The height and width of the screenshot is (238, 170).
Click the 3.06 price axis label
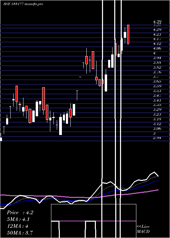tap(157, 129)
